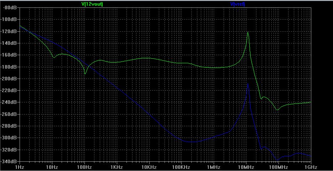Image resolution: width=333 pixels, height=171 pixels.
Task: Click the 100MHz frequency label
Action: tap(279, 167)
